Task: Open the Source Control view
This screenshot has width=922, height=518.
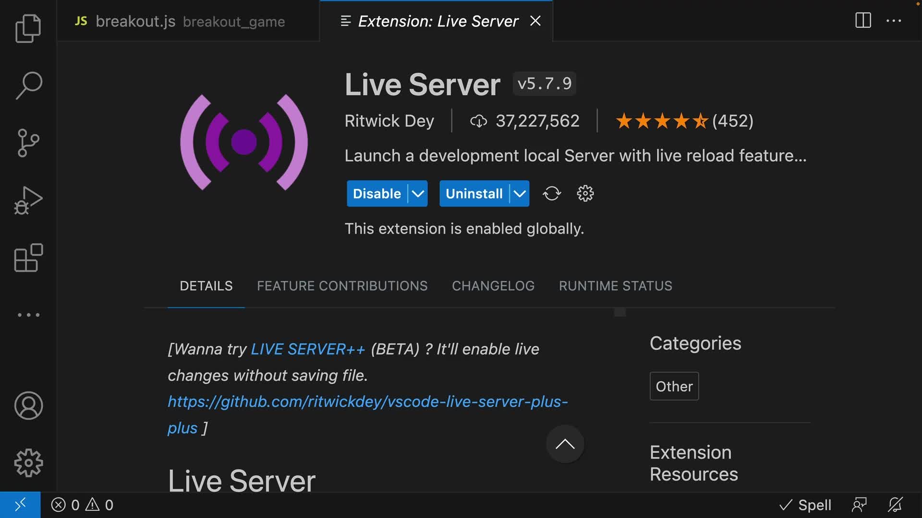Action: pyautogui.click(x=27, y=143)
